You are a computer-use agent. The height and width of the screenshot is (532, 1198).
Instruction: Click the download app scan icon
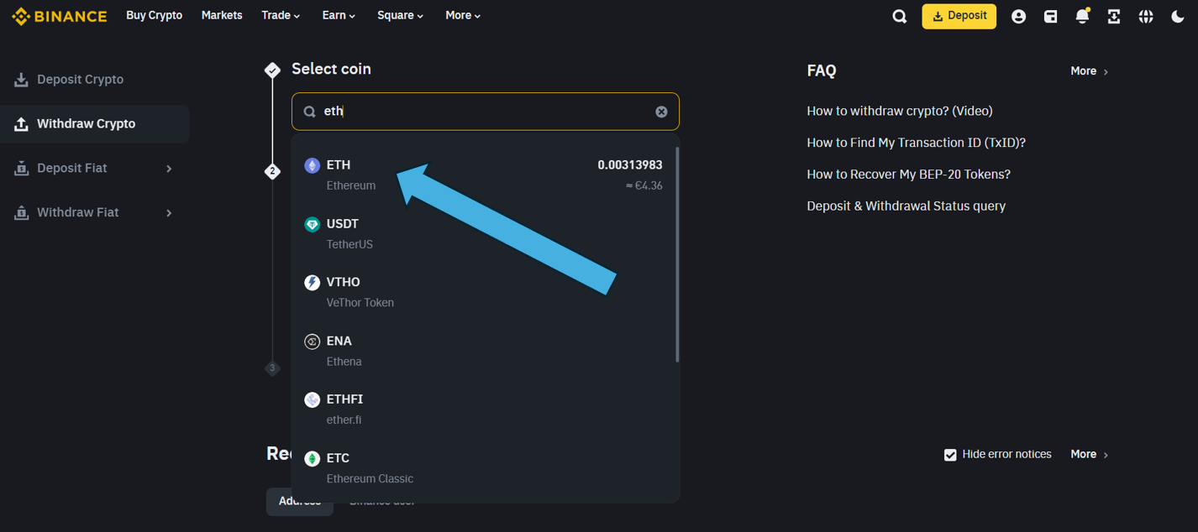tap(1114, 17)
